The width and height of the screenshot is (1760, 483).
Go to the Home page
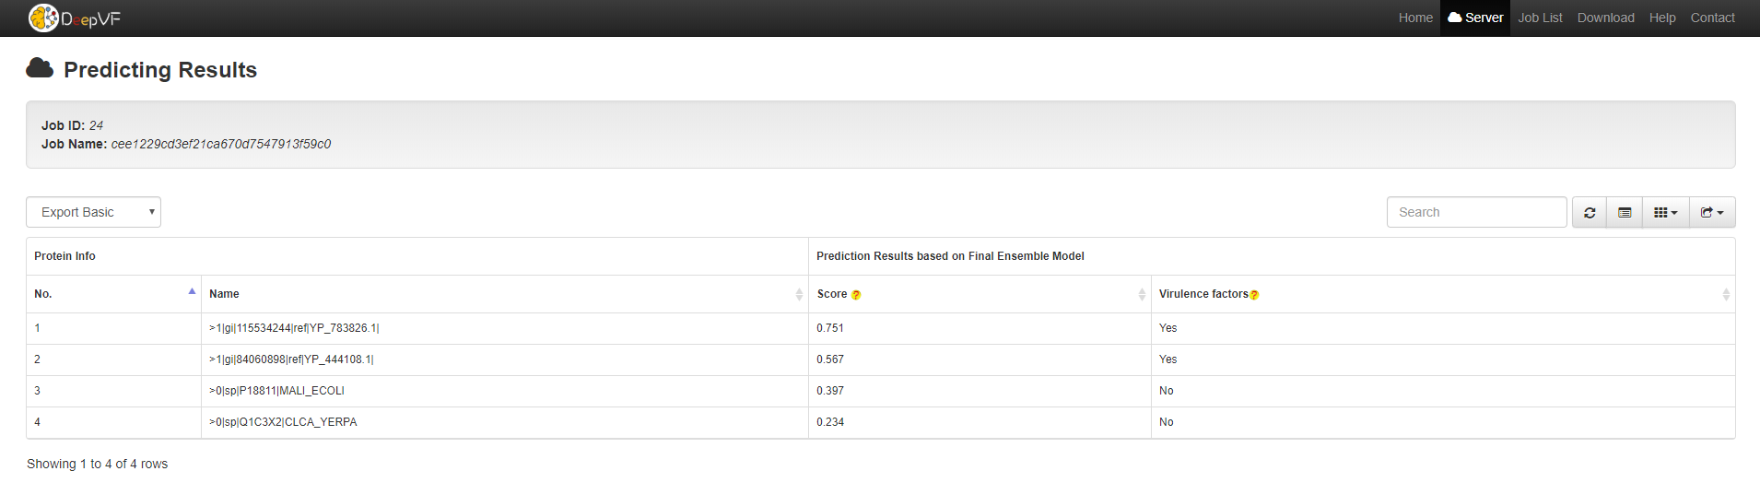click(1415, 18)
